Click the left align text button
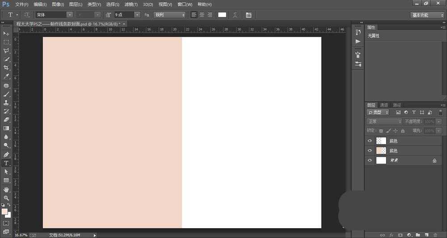Screen dimensions: 447x238 pyautogui.click(x=194, y=15)
